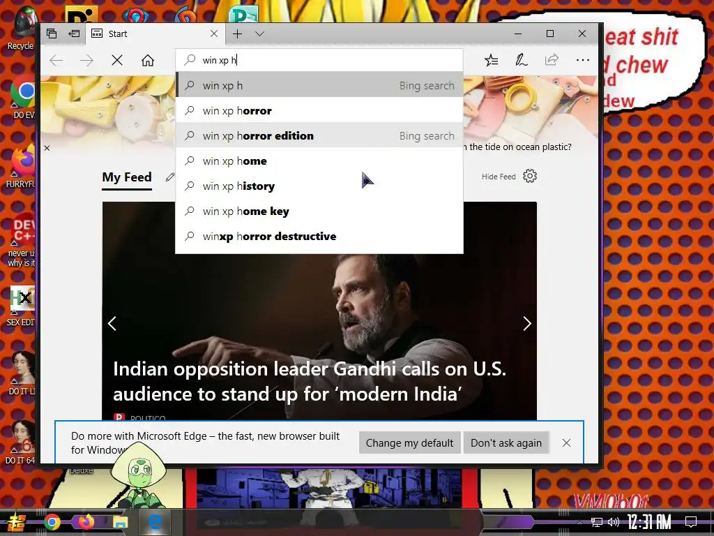The image size is (714, 536).
Task: Close the Start tab
Action: point(214,33)
